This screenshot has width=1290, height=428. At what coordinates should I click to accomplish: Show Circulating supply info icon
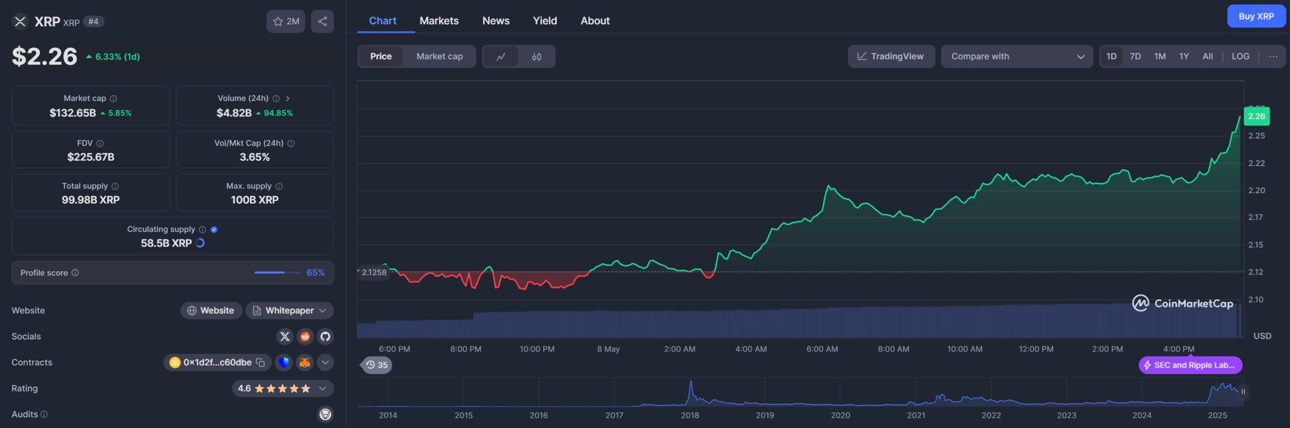click(203, 229)
